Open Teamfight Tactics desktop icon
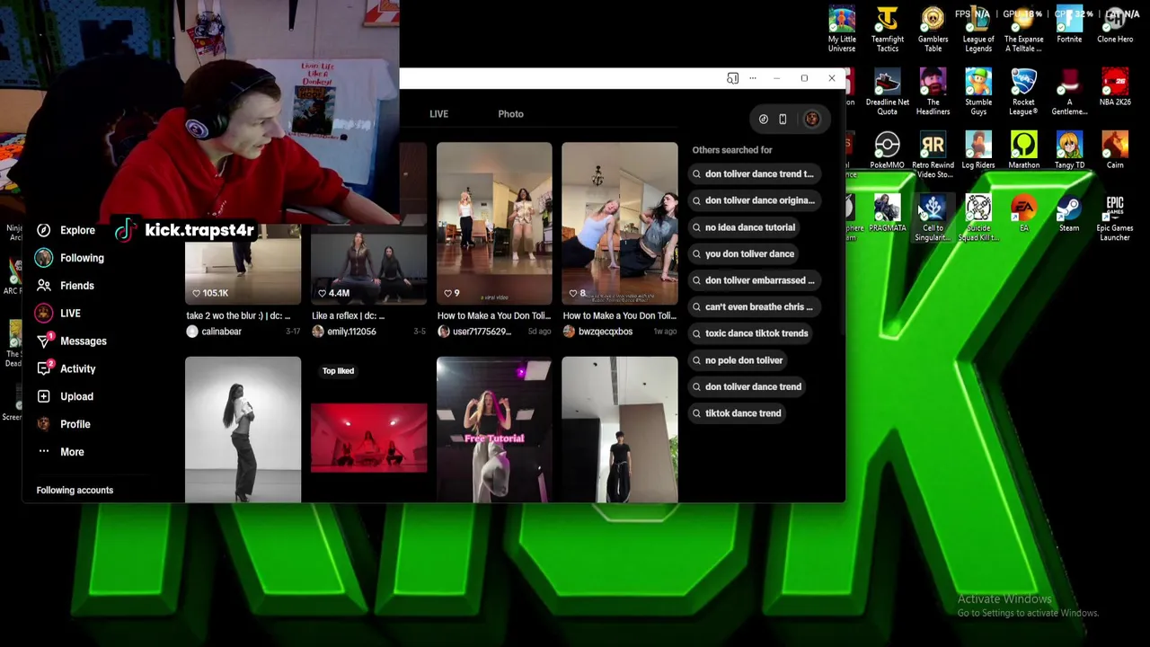The width and height of the screenshot is (1150, 647). tap(888, 30)
